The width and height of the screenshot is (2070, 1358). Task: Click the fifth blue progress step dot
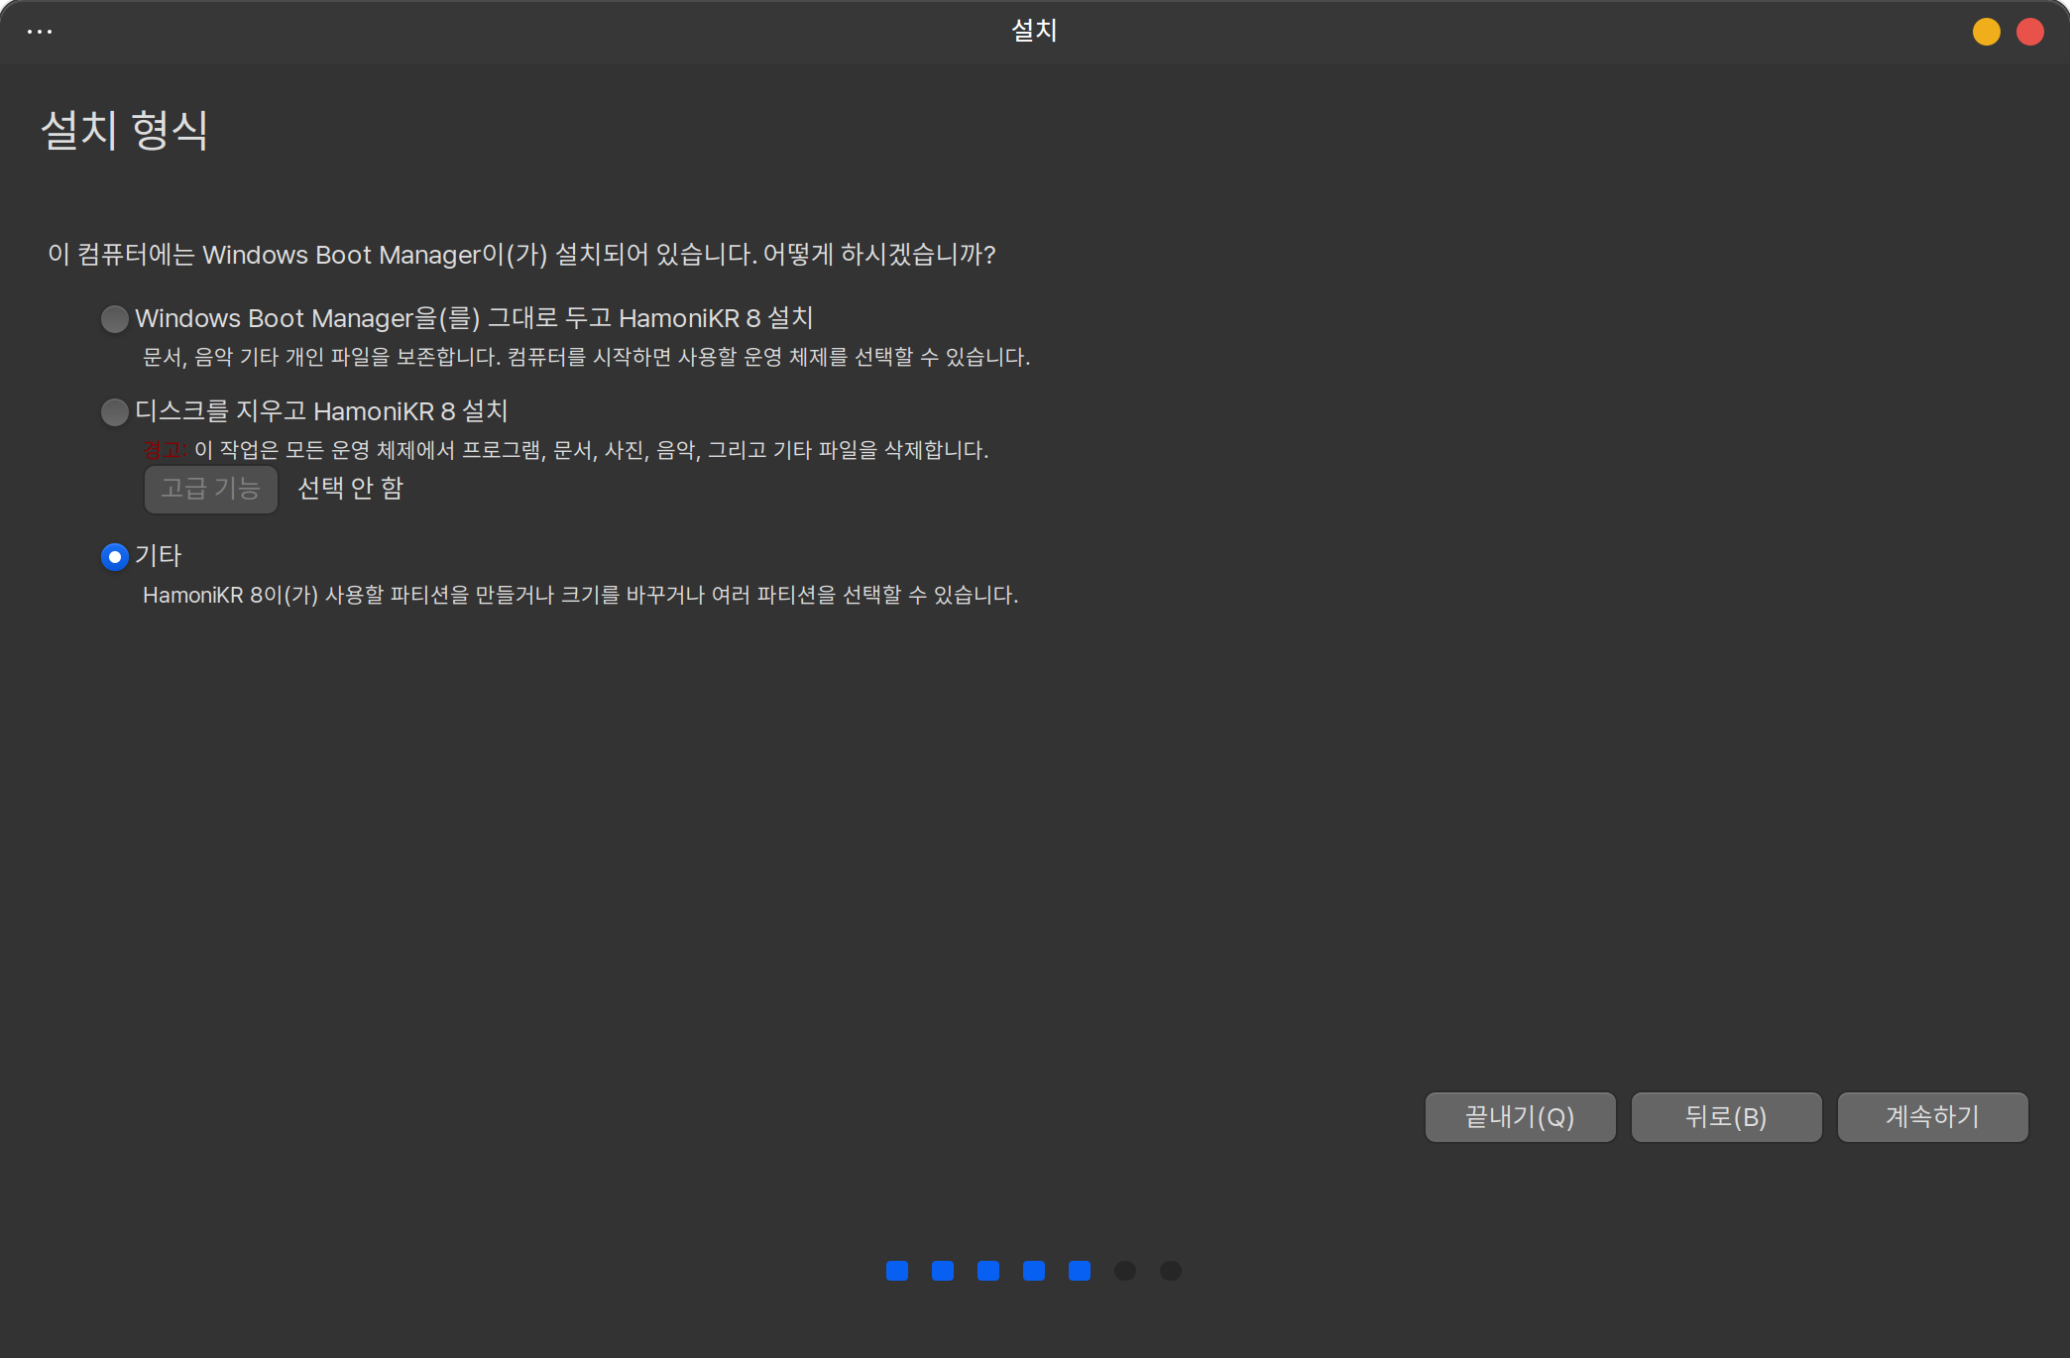[x=1080, y=1271]
